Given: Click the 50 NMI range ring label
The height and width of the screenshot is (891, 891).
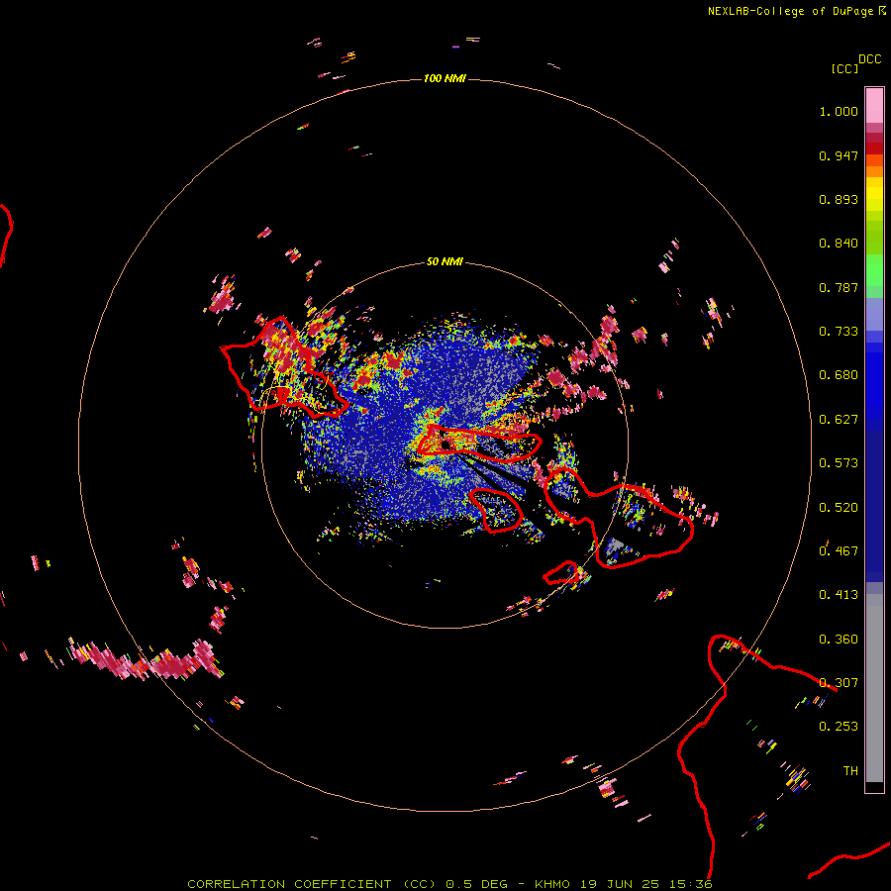Looking at the screenshot, I should [x=445, y=261].
